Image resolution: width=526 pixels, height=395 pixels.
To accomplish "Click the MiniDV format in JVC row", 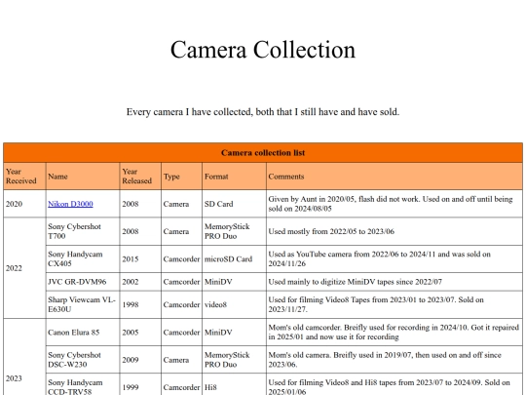I will click(x=234, y=282).
